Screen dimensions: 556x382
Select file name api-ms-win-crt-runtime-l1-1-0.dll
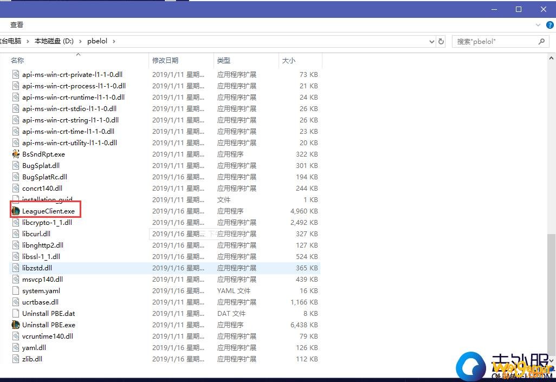click(73, 97)
